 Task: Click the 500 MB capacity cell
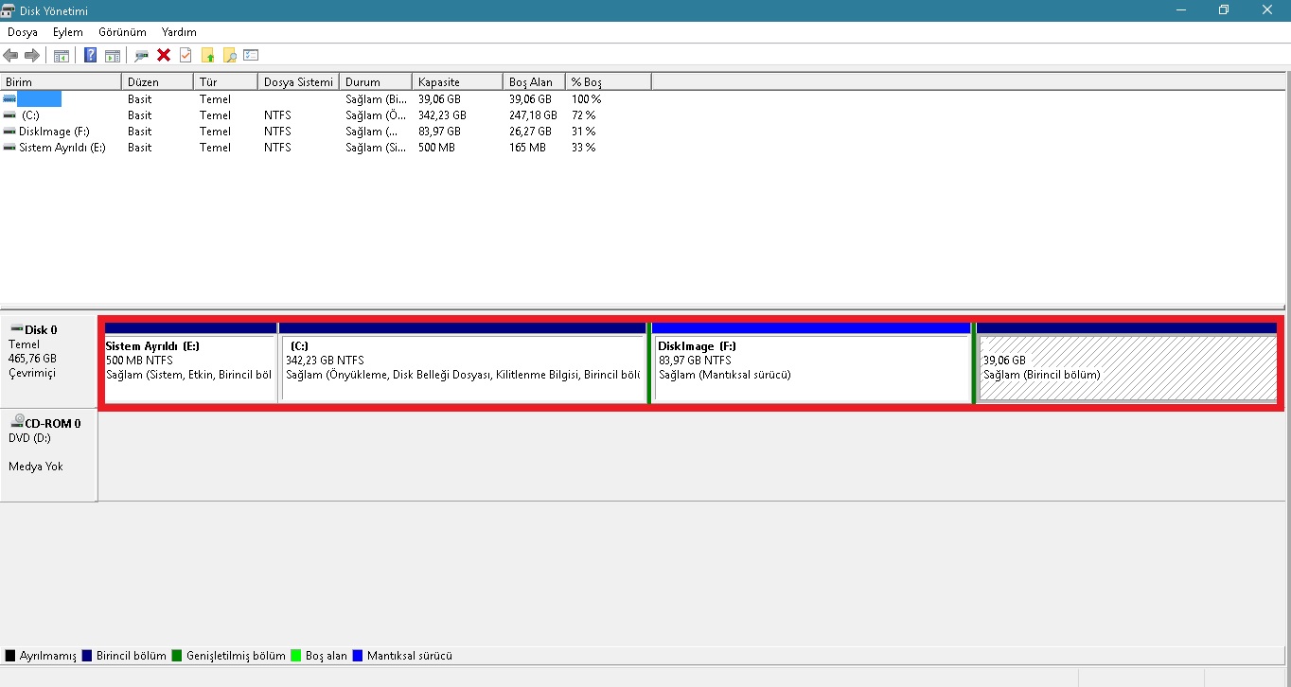(x=436, y=147)
